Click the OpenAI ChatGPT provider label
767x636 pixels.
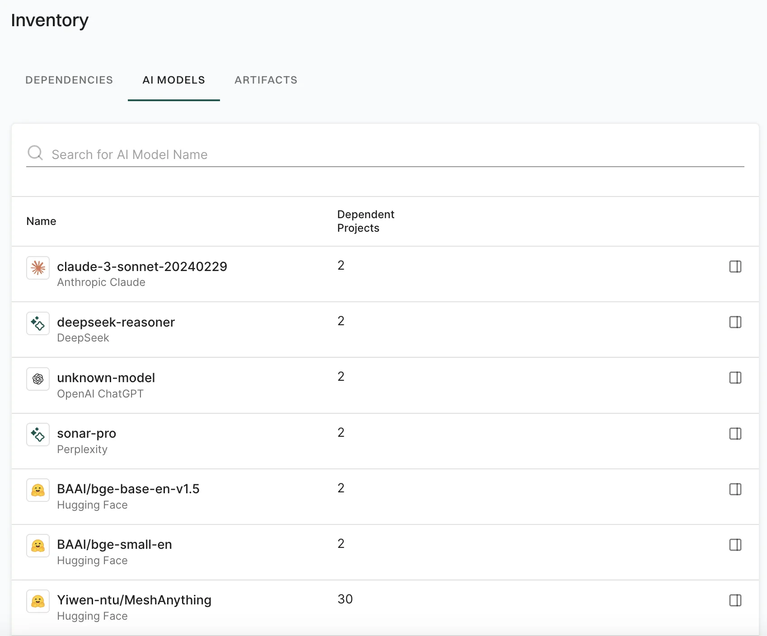click(x=100, y=394)
